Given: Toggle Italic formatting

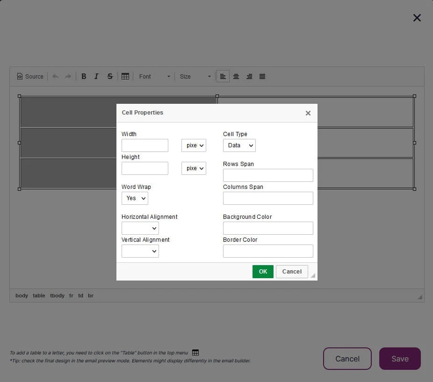Looking at the screenshot, I should coord(96,77).
